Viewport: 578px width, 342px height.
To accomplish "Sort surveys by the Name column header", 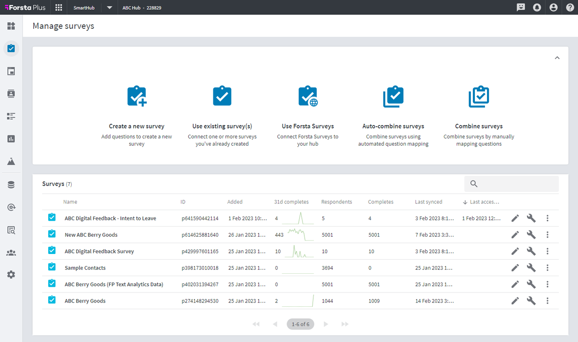I will coord(70,202).
